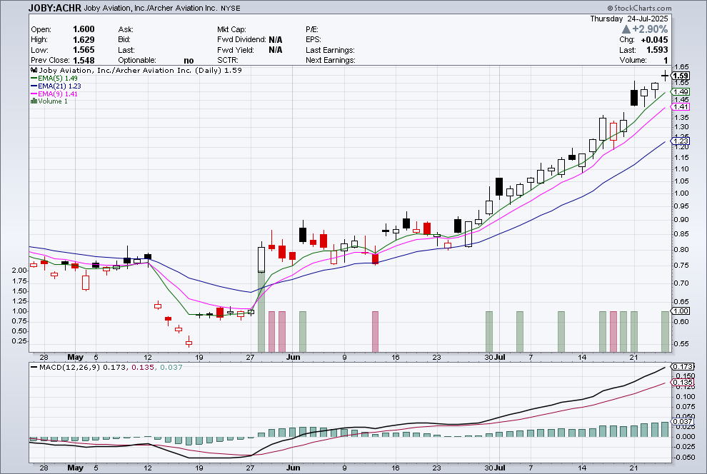The image size is (707, 474).
Task: Click the chart title 'Joby Aviation, Inc./Archer Aviation Inc. (Daily) 1.59'
Action: pos(141,70)
